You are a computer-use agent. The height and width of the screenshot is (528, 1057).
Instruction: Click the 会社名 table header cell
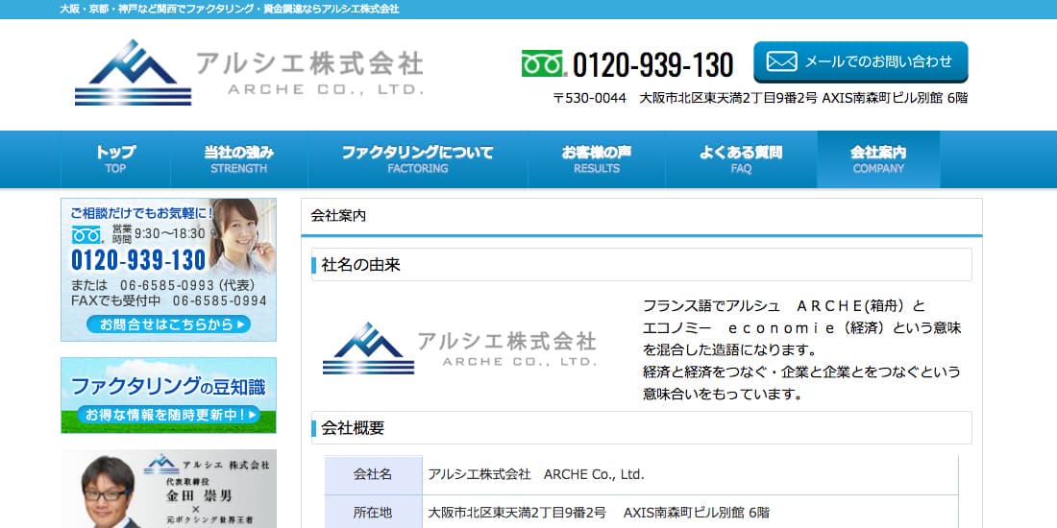[374, 475]
